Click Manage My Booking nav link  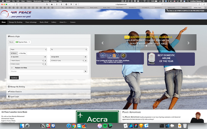[x=16, y=22]
